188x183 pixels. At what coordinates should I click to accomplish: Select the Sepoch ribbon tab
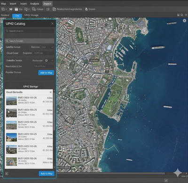pos(47,4)
